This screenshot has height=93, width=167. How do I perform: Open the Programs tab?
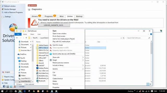click(50, 16)
